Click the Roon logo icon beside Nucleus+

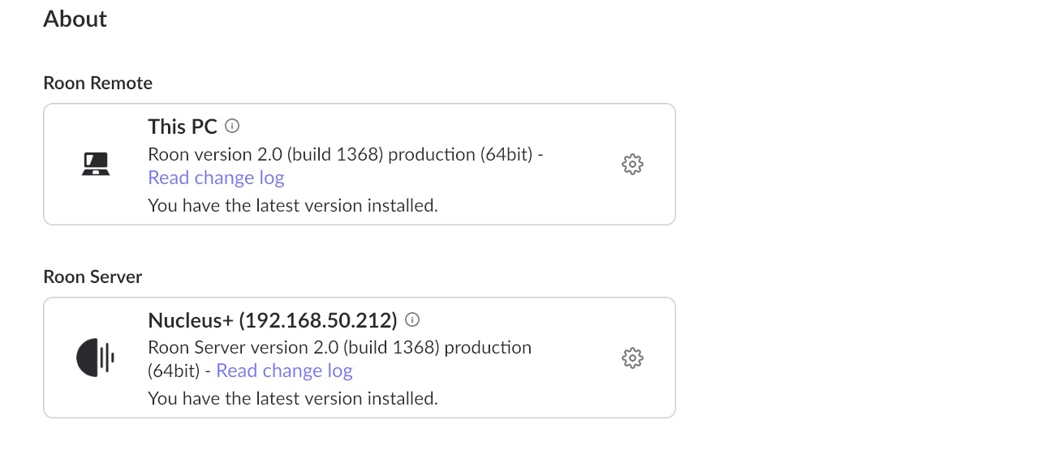pos(96,358)
